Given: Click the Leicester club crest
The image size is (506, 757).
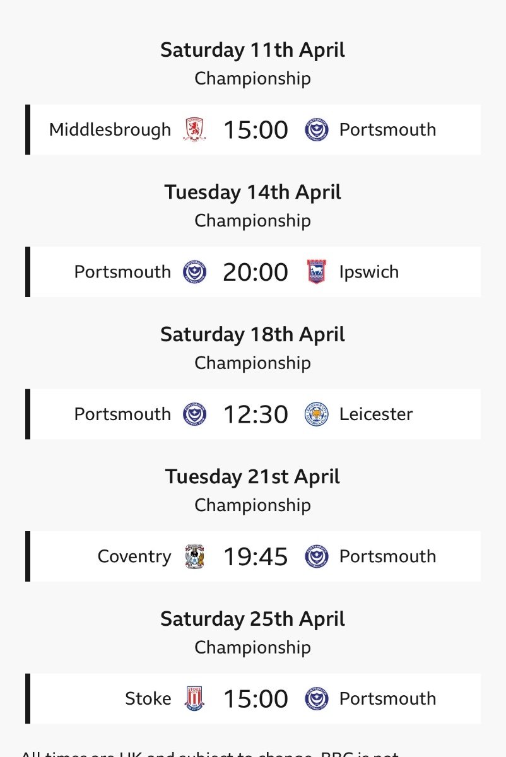Looking at the screenshot, I should (317, 414).
